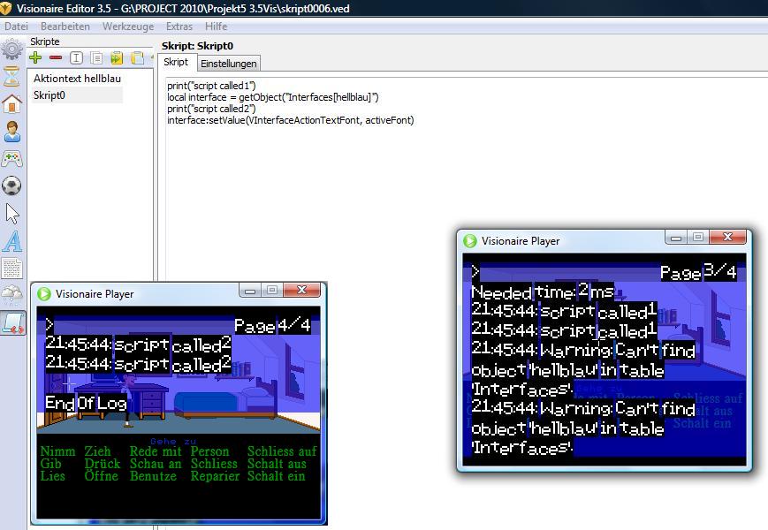Click the Öffne verb in the left player
This screenshot has width=768, height=530.
101,476
